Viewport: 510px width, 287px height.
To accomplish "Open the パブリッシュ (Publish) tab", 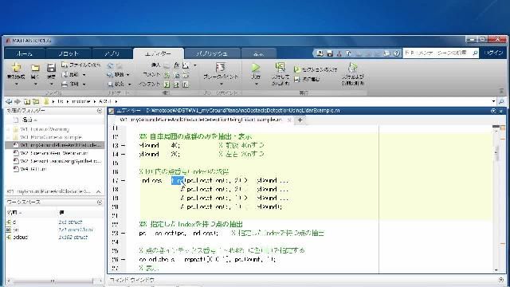I will tap(212, 53).
